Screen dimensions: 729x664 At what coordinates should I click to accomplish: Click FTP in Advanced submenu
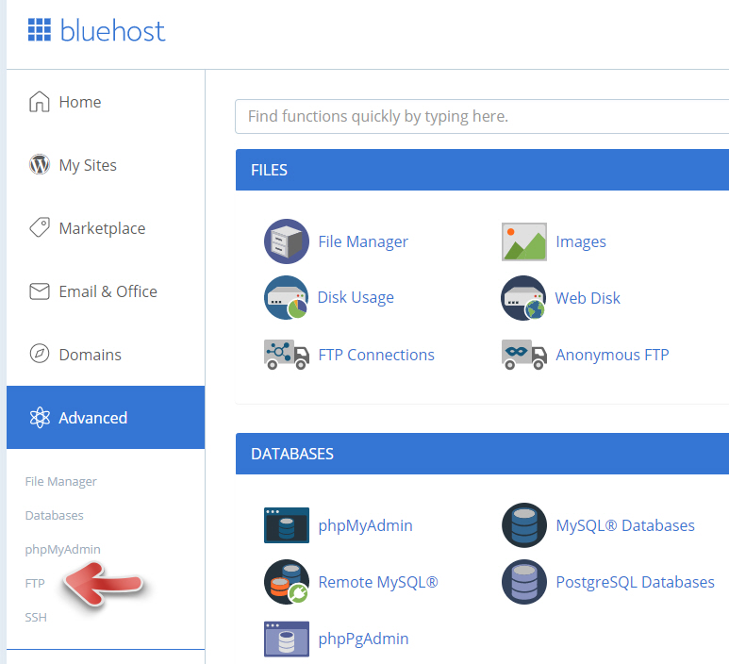point(35,583)
